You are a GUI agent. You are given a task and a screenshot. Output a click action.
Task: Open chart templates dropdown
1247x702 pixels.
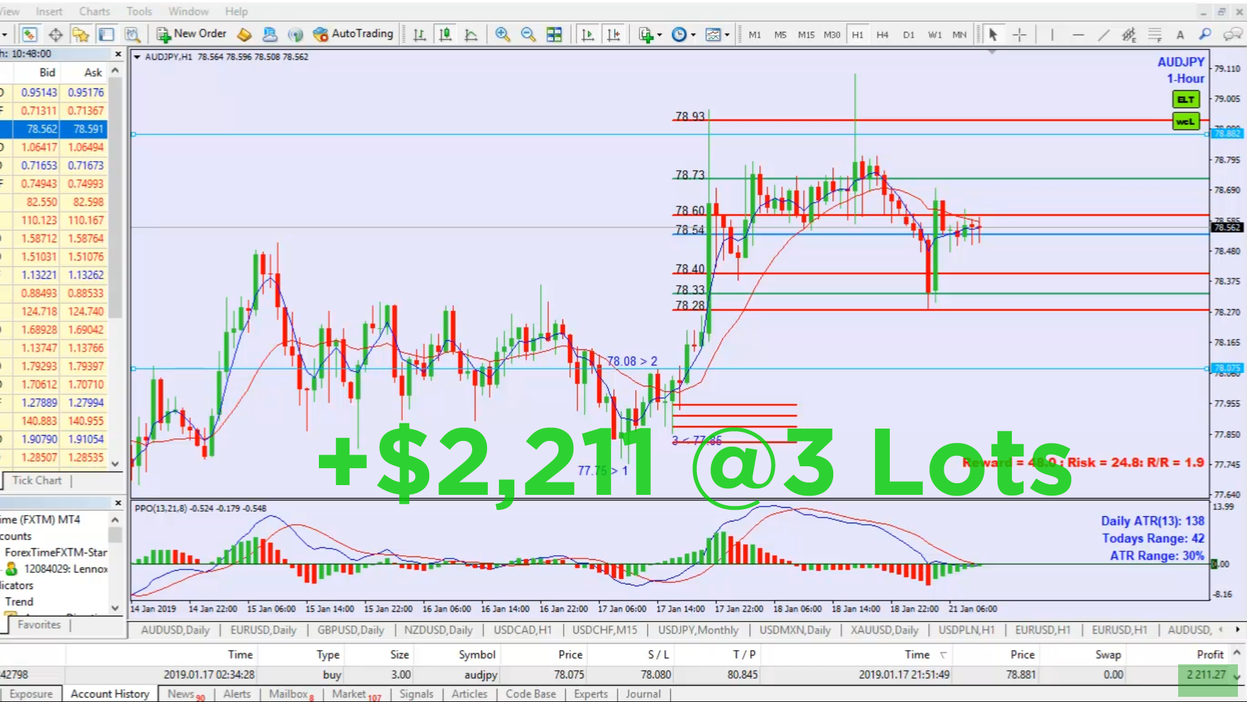717,34
